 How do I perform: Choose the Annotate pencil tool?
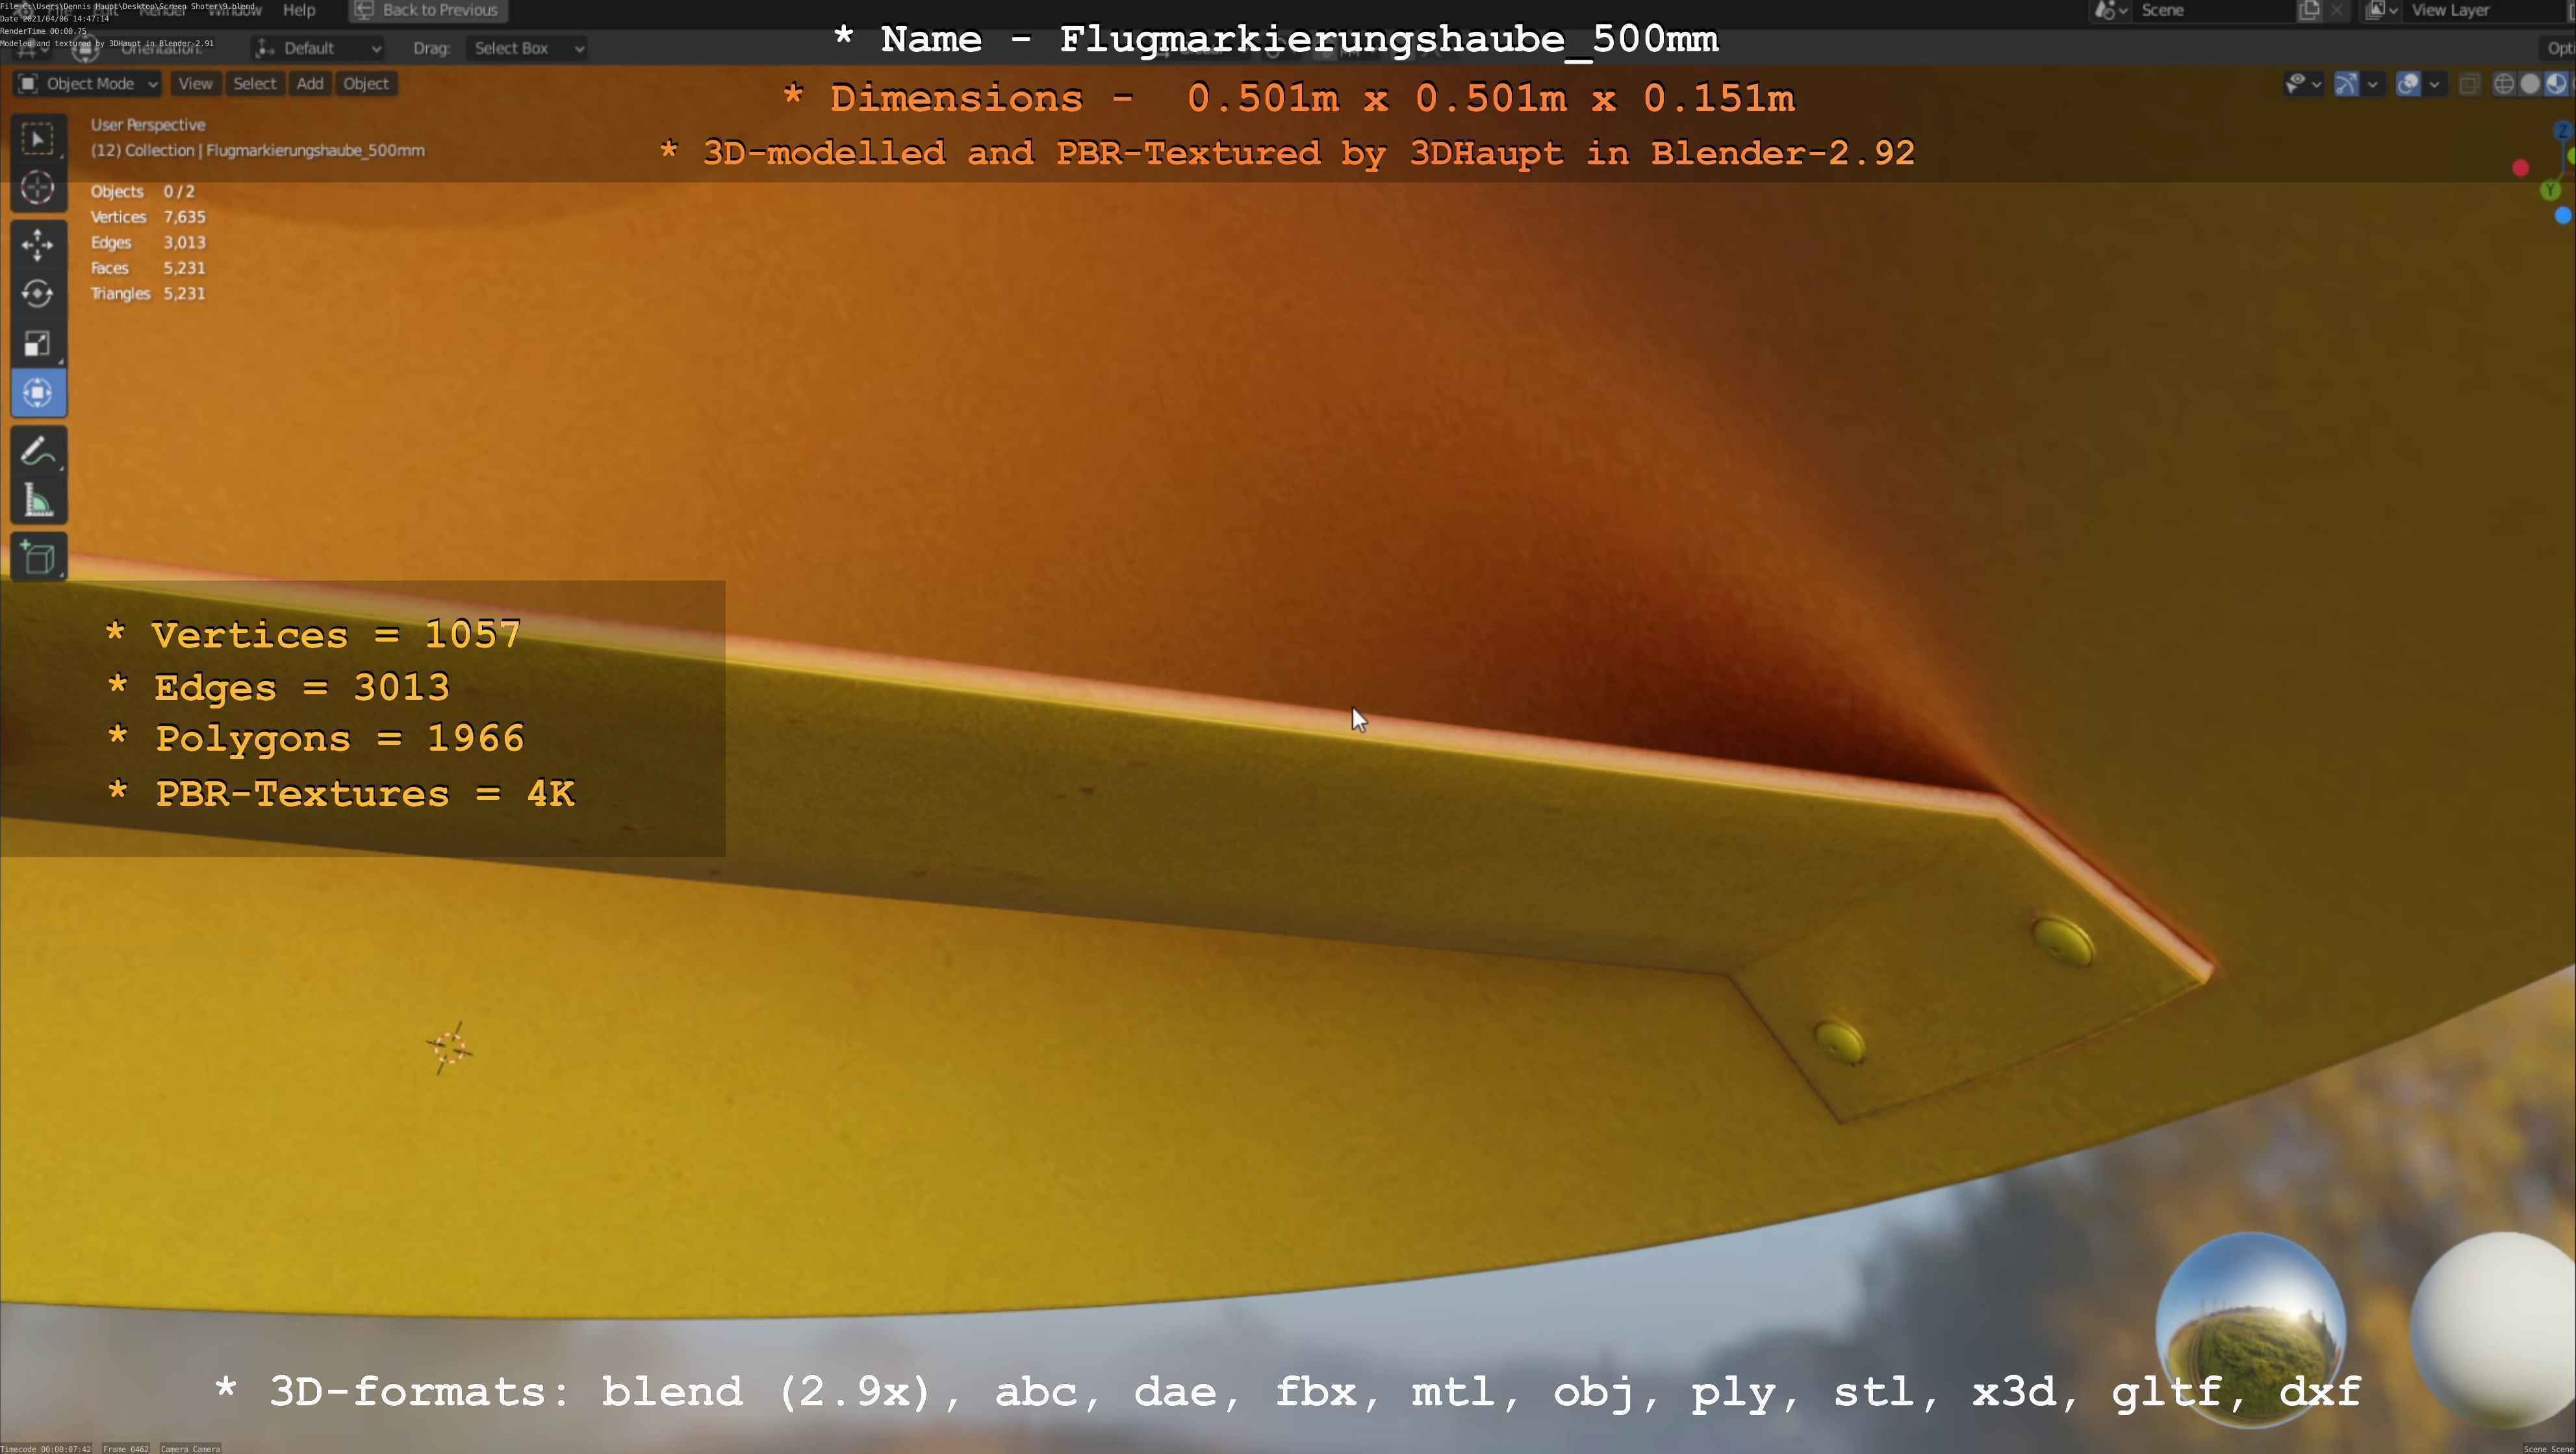click(x=38, y=452)
